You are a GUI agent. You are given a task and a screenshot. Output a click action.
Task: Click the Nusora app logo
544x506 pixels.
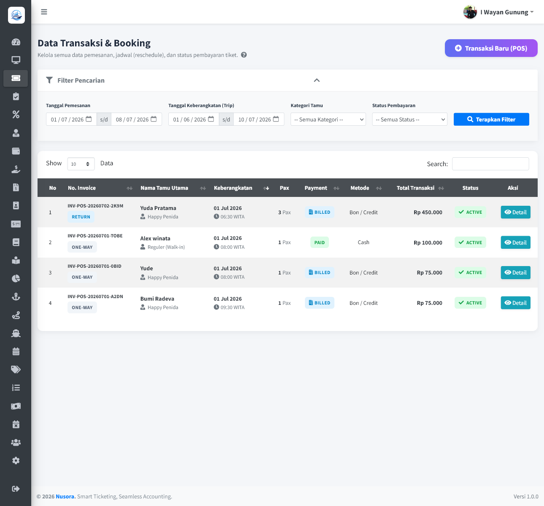pyautogui.click(x=16, y=15)
